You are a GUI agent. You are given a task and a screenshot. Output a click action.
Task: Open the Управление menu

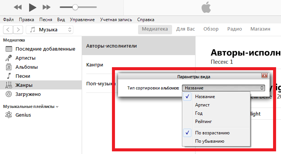(82, 19)
